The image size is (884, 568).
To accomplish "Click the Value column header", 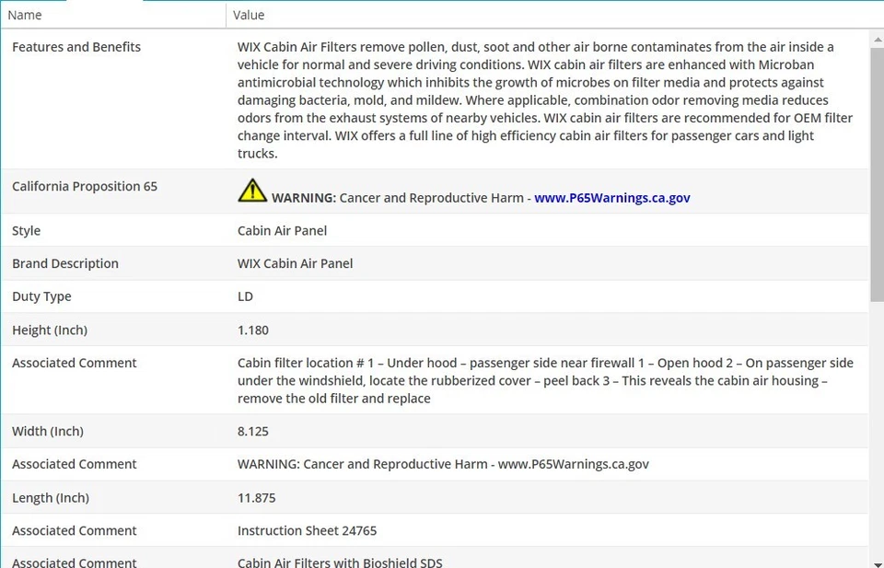I will tap(554, 16).
